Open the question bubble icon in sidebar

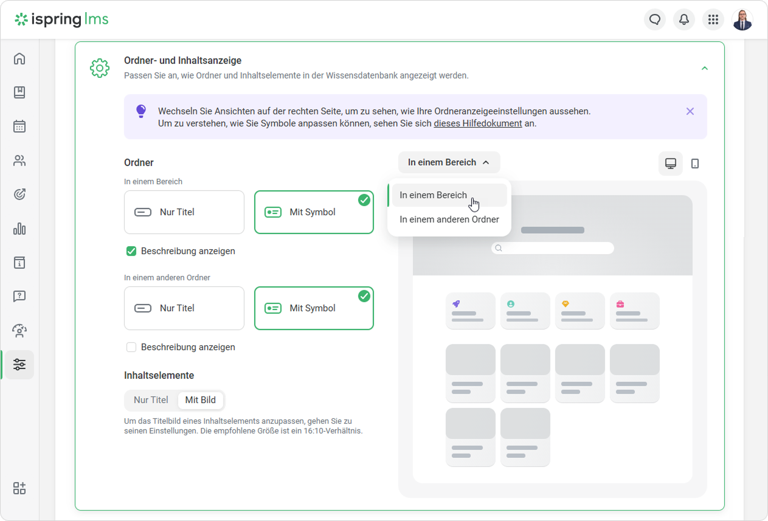[x=19, y=297]
